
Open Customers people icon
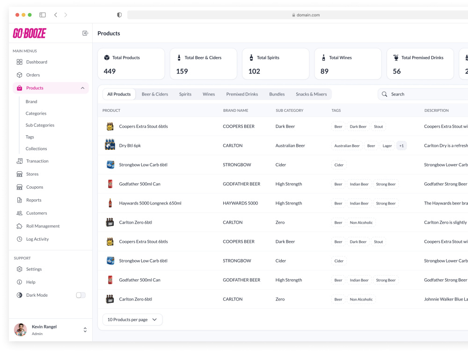19,213
